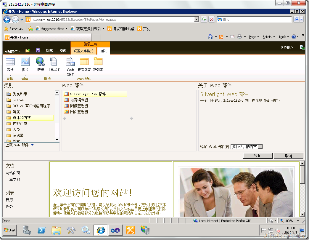Open Windows Explorer from the taskbar
Image resolution: width=309 pixels, height=240 pixels.
tap(56, 230)
